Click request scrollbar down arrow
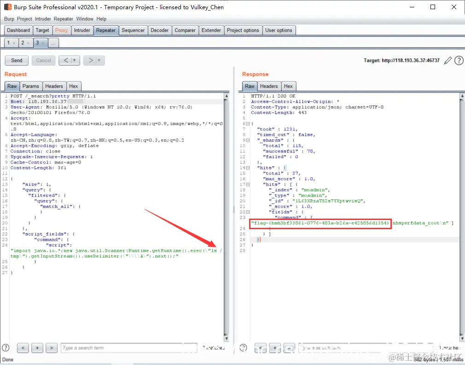Screen dimensions: 465x365 (x=227, y=338)
